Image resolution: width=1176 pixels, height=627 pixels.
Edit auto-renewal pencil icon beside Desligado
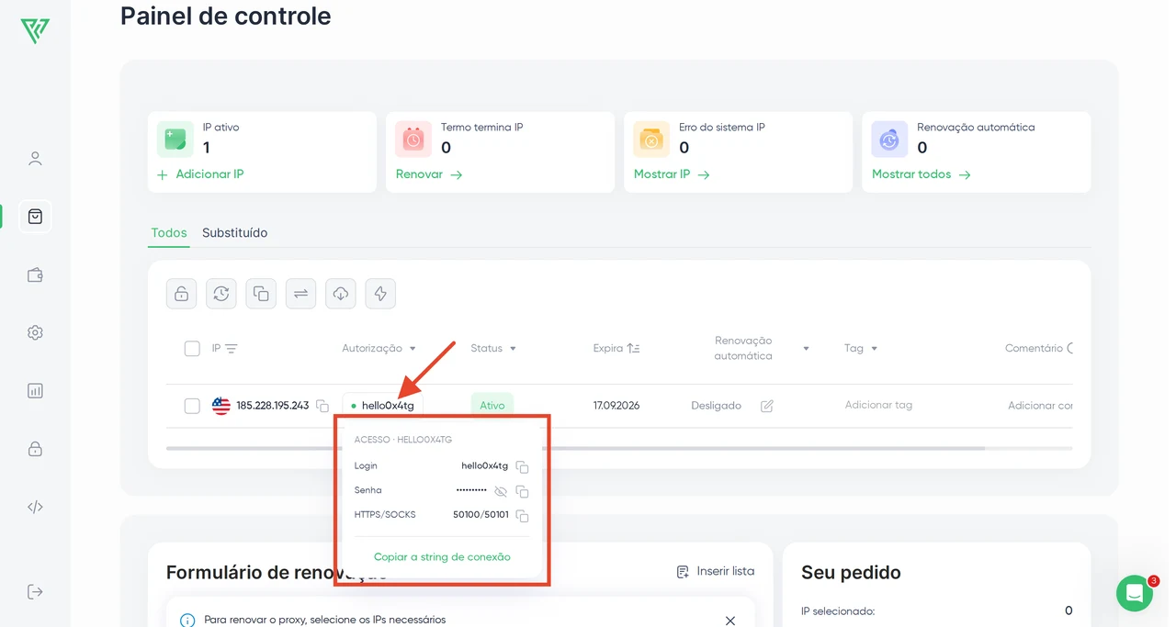click(x=767, y=406)
